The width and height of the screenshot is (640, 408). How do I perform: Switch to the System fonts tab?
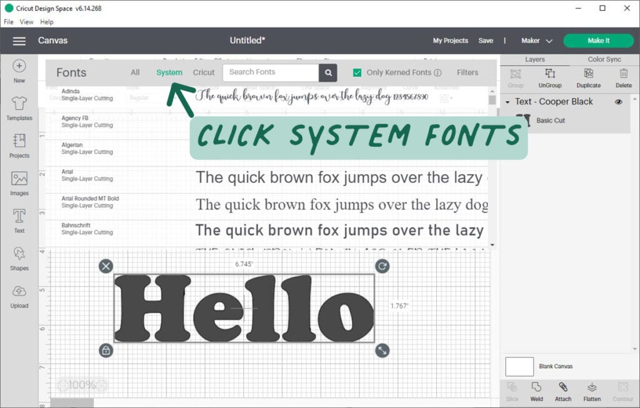click(169, 72)
